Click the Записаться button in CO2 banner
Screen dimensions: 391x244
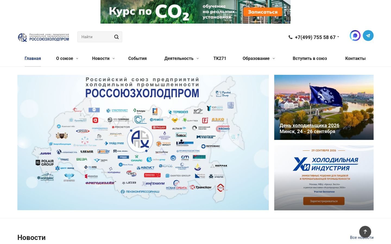pos(263,12)
